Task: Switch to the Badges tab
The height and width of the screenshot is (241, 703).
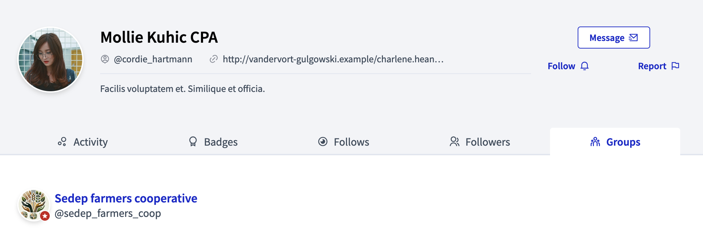Action: click(x=221, y=142)
